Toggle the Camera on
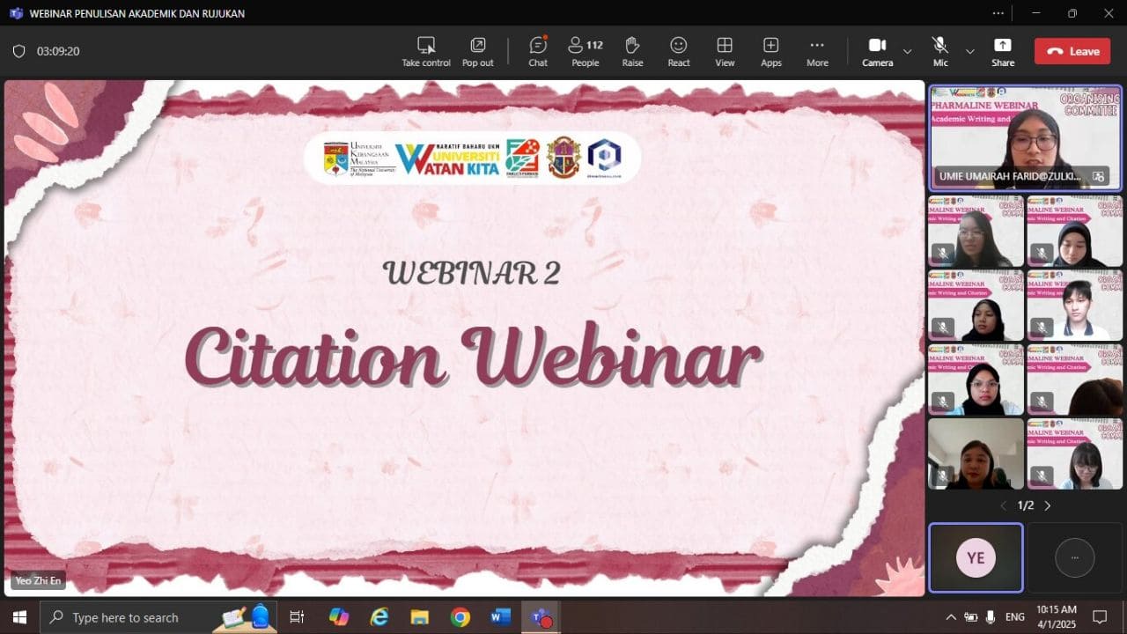 (877, 51)
